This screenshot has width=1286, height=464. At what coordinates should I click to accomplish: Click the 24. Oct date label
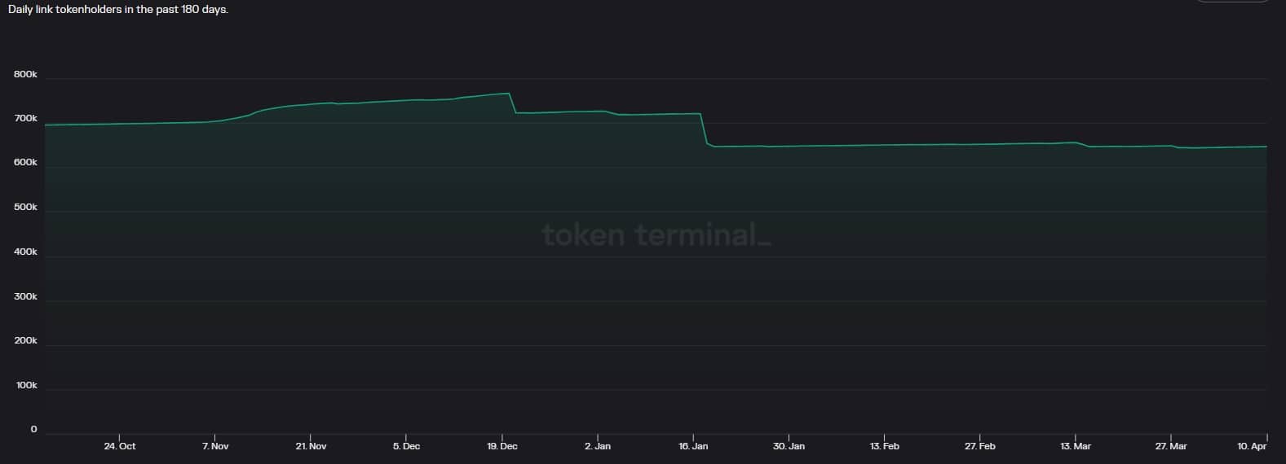coord(120,447)
